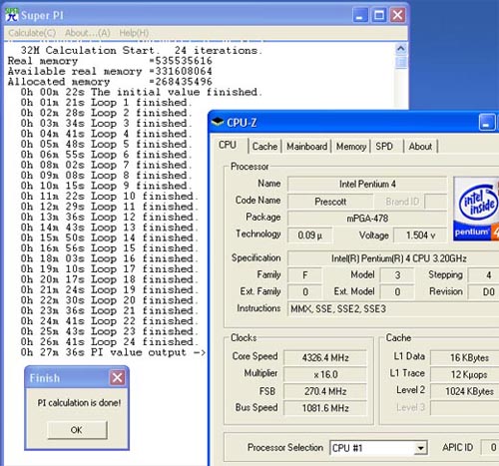The height and width of the screenshot is (466, 499).
Task: Click the '32M Calculation Start' line
Action: tap(141, 51)
